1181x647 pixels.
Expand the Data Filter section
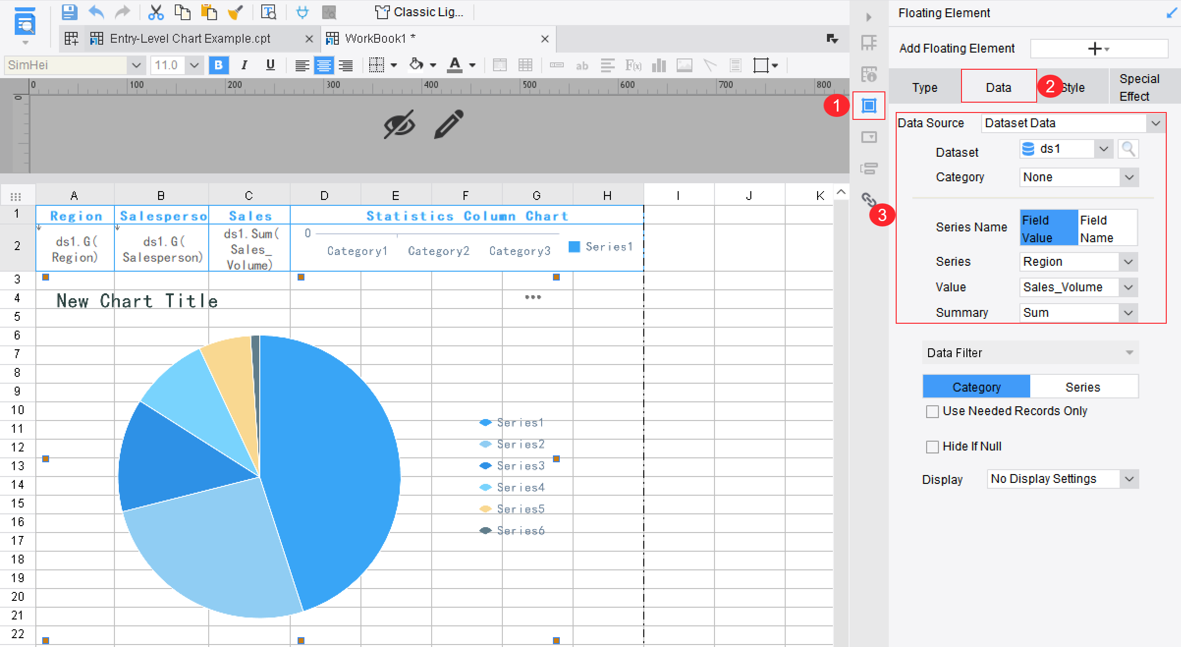click(x=1030, y=353)
